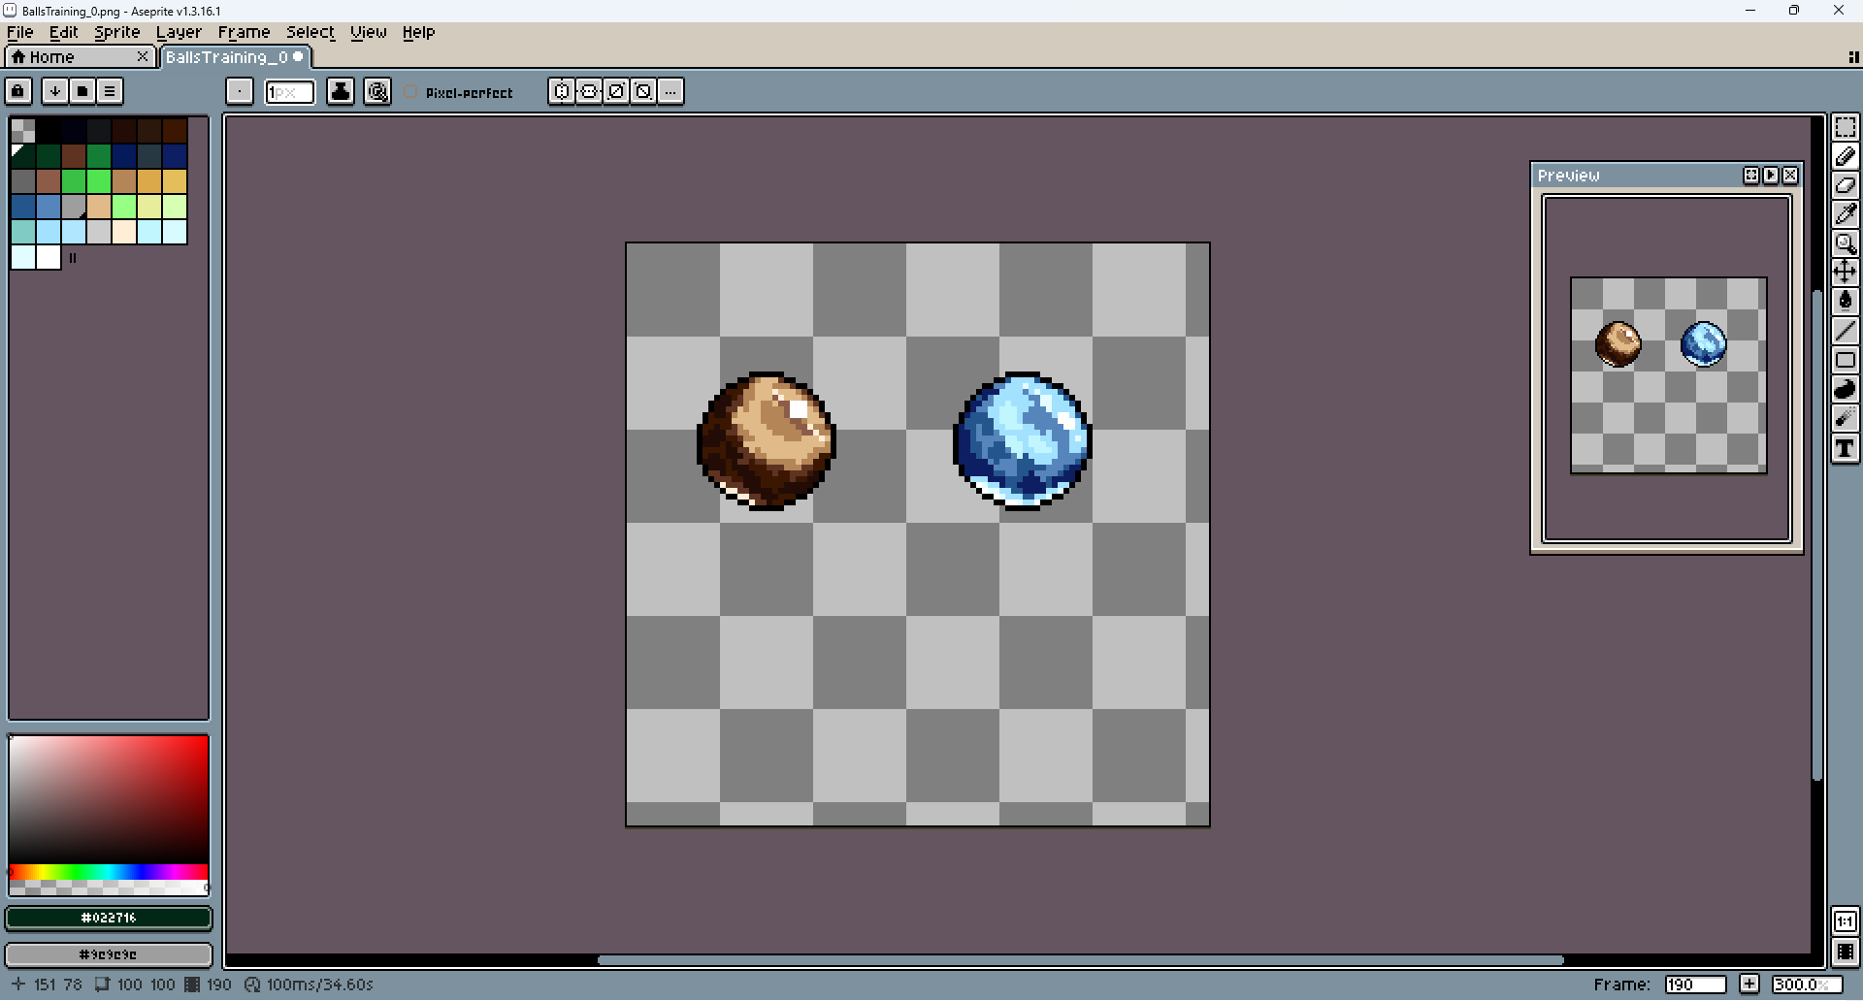Click the add new frame button
The width and height of the screenshot is (1863, 1001).
click(1749, 985)
